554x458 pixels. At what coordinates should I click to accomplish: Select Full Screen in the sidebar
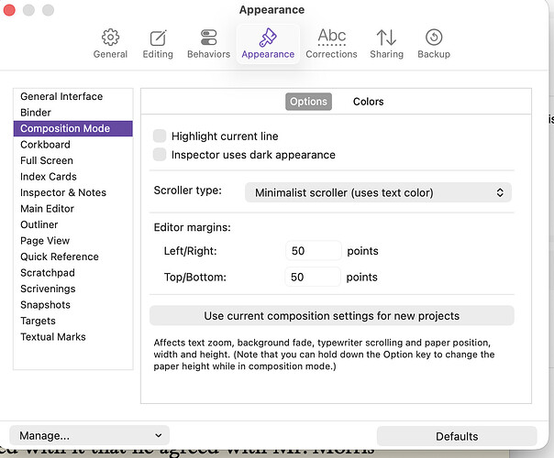tap(73, 160)
